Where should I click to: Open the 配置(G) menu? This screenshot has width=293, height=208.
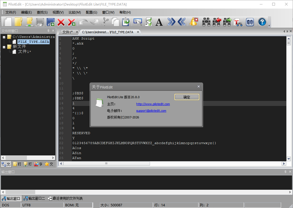click(91, 12)
